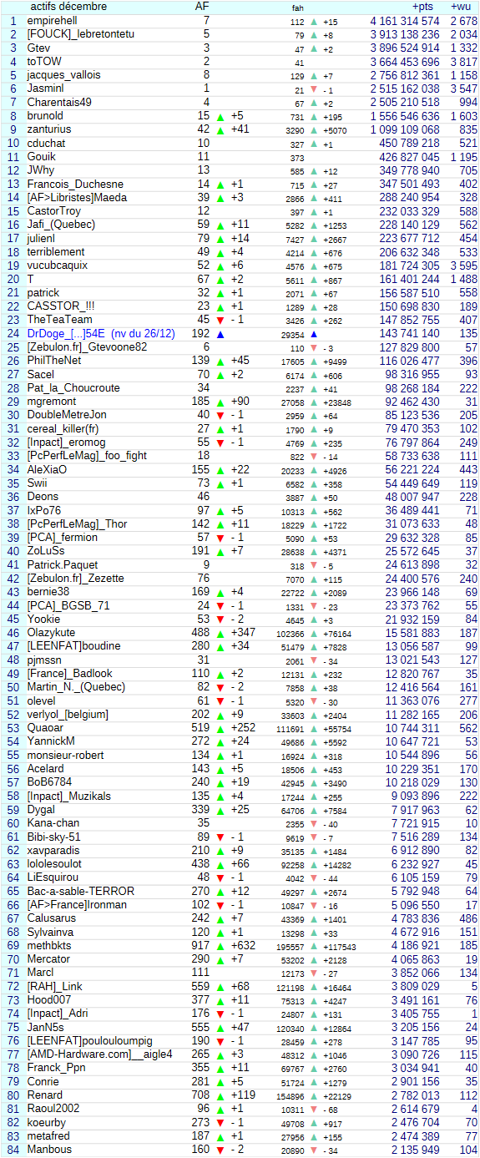Screen dimensions: 480x1158
Task: Click the red AF down arrow for Yookie
Action: tap(220, 620)
